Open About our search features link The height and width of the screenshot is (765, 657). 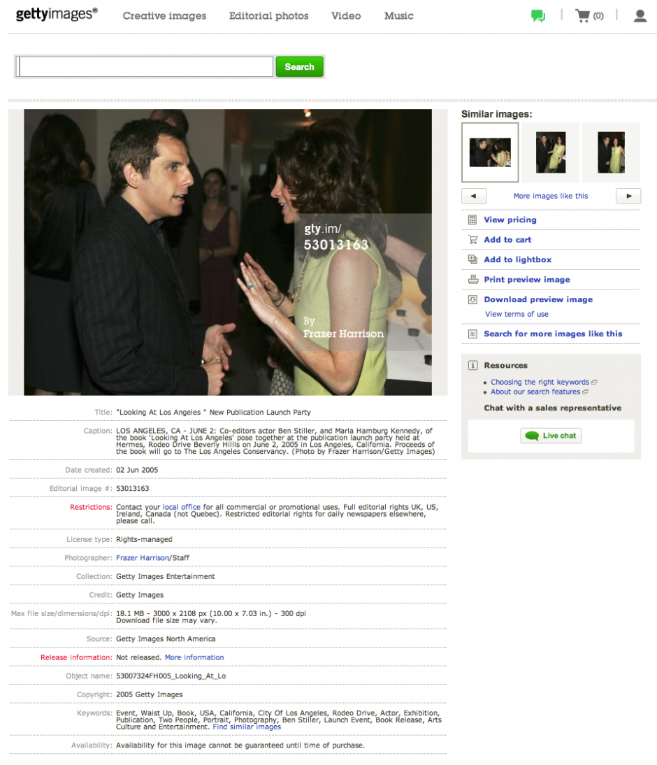535,392
